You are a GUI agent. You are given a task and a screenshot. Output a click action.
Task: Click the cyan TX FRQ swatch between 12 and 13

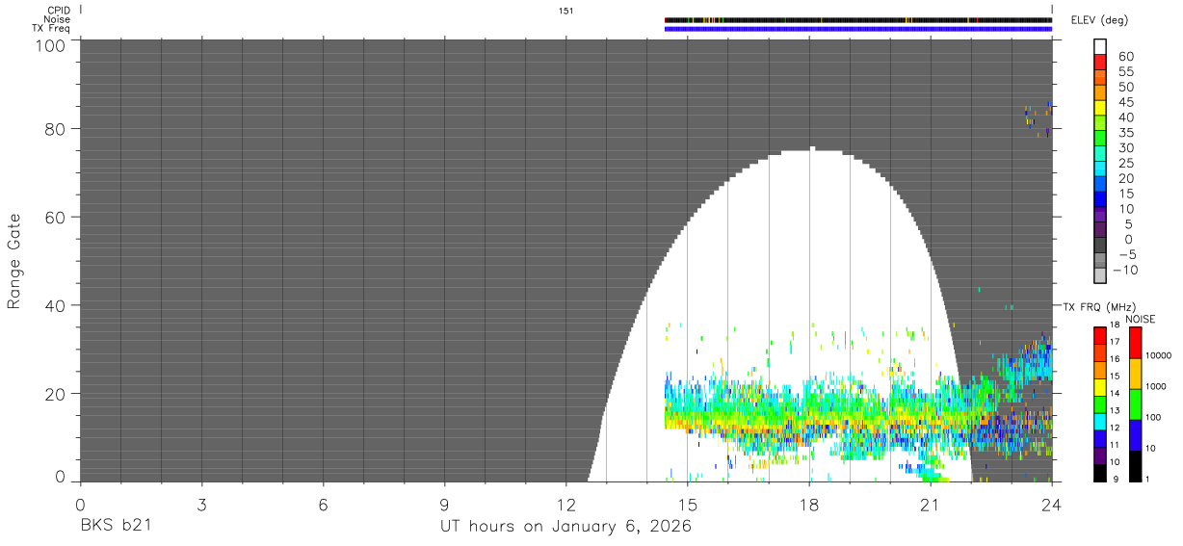pyautogui.click(x=1100, y=421)
